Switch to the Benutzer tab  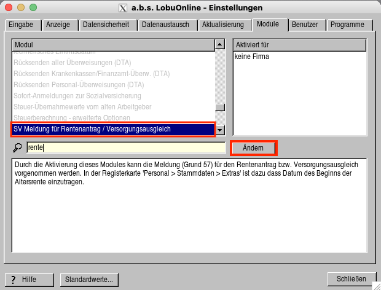[x=305, y=25]
